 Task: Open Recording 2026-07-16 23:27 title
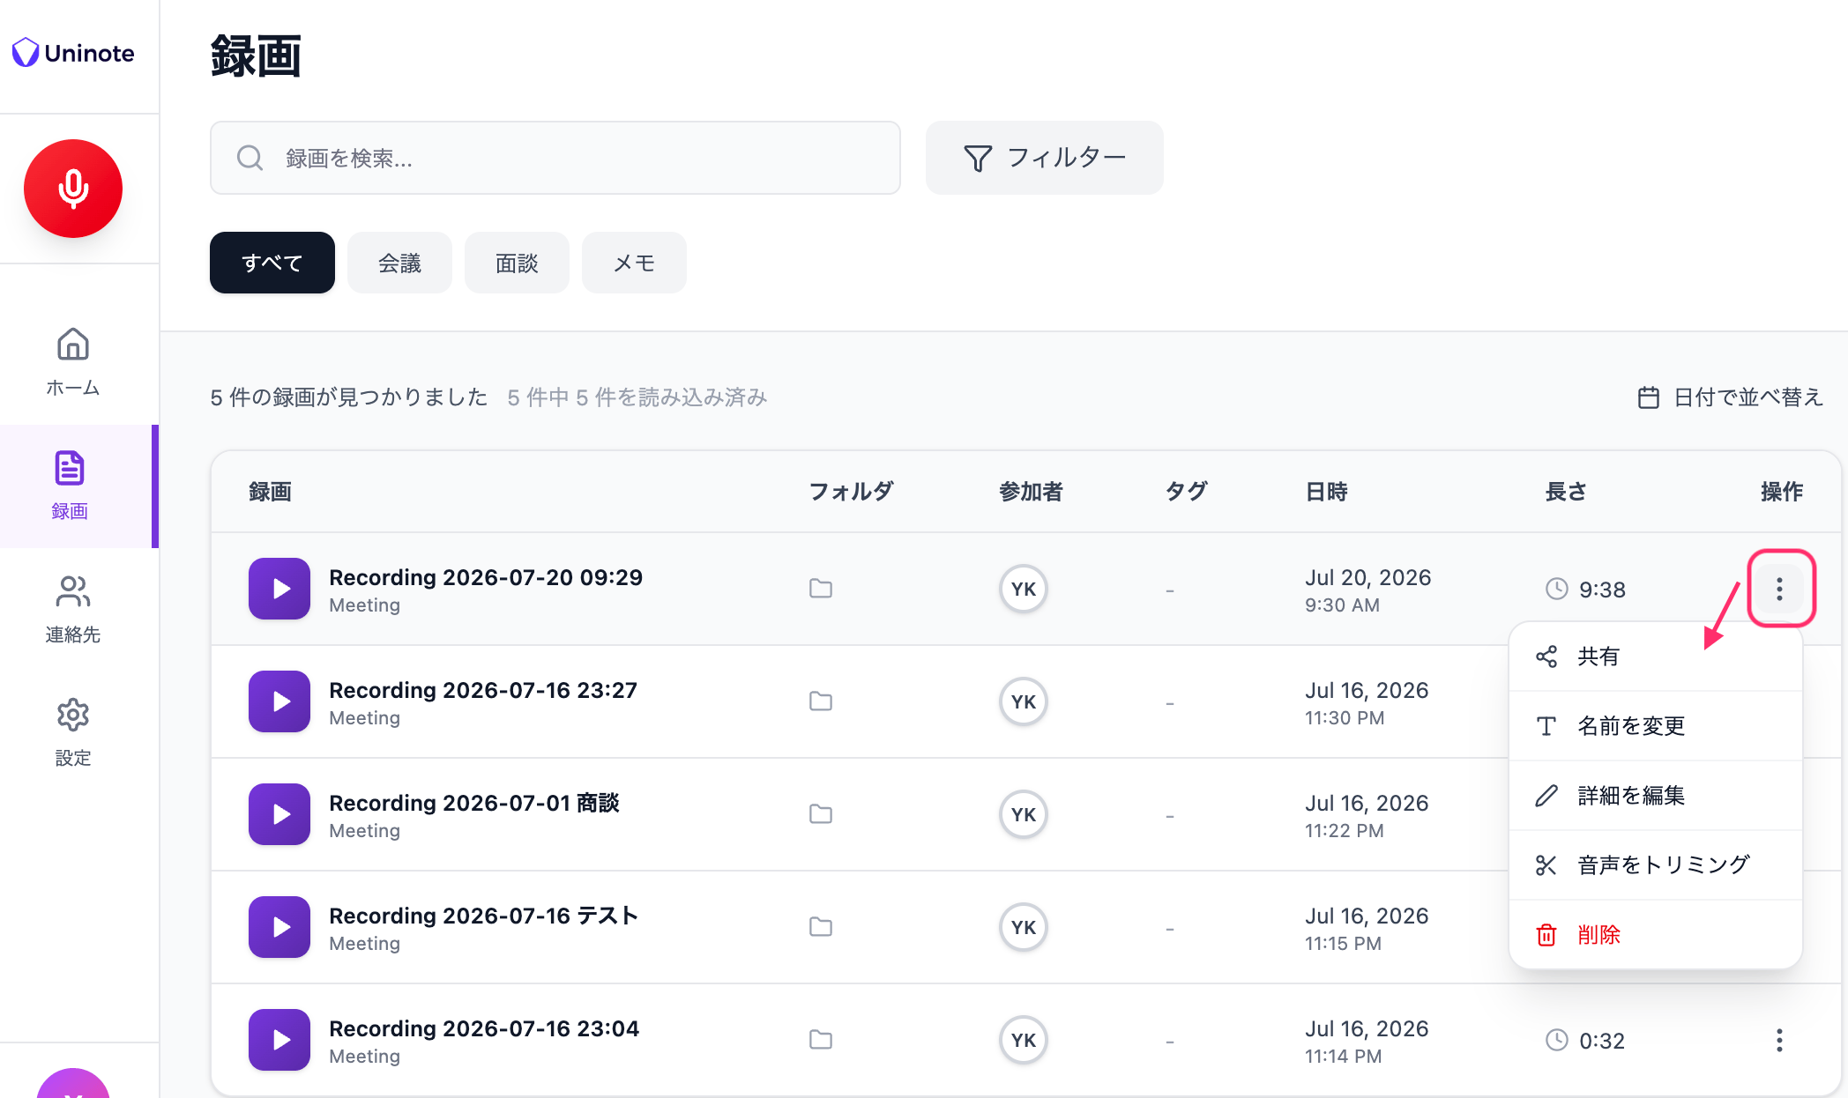[x=483, y=690]
